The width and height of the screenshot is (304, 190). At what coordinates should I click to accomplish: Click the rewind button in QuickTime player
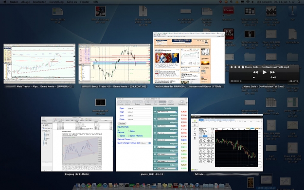(255, 72)
